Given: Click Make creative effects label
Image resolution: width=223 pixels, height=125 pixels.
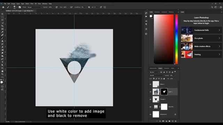Looking at the screenshot, I should coord(202,46).
